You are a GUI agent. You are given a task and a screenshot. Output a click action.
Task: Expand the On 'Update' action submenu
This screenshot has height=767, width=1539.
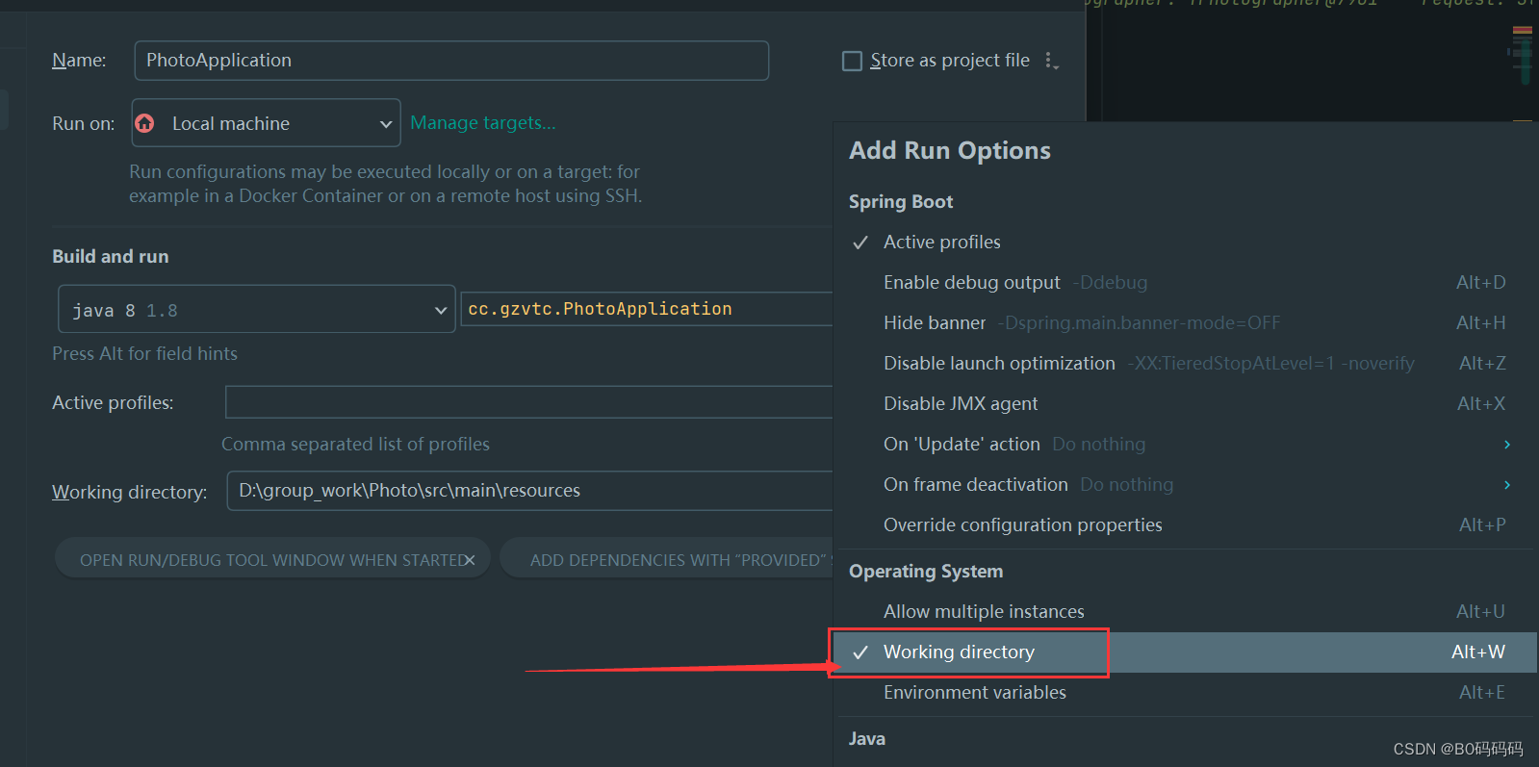[x=1507, y=445]
